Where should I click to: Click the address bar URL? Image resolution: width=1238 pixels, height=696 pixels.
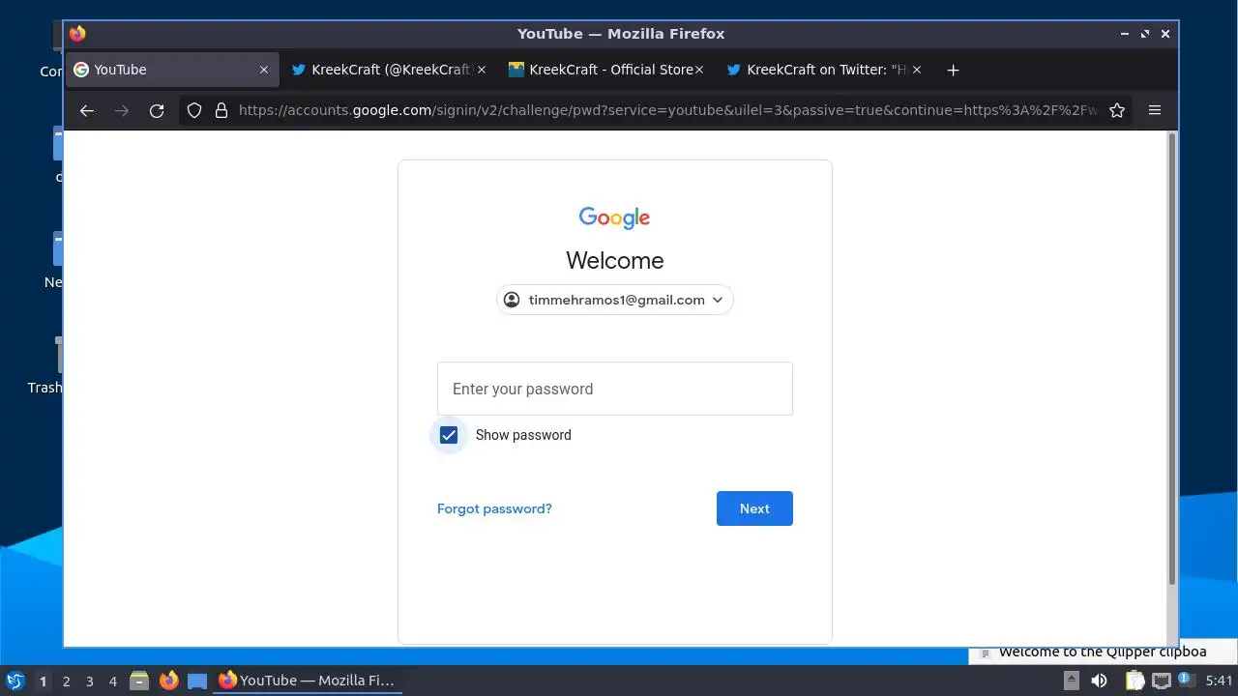tap(667, 110)
